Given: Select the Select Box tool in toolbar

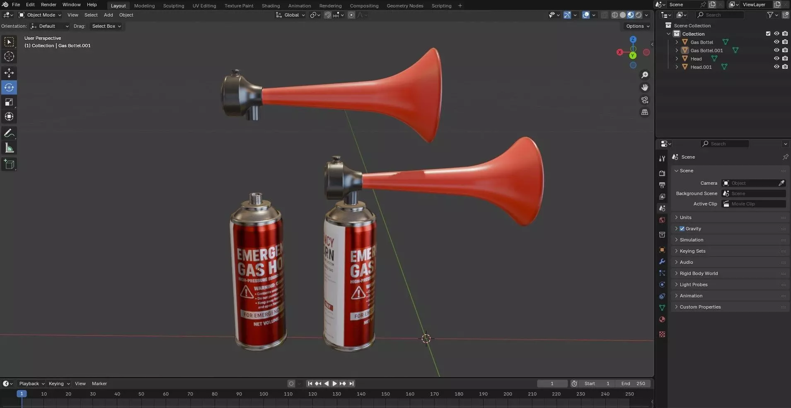Looking at the screenshot, I should (x=9, y=42).
